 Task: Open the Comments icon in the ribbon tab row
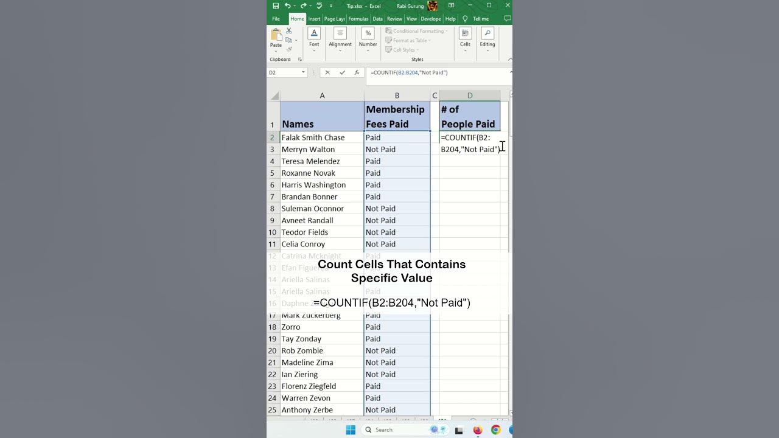[507, 19]
